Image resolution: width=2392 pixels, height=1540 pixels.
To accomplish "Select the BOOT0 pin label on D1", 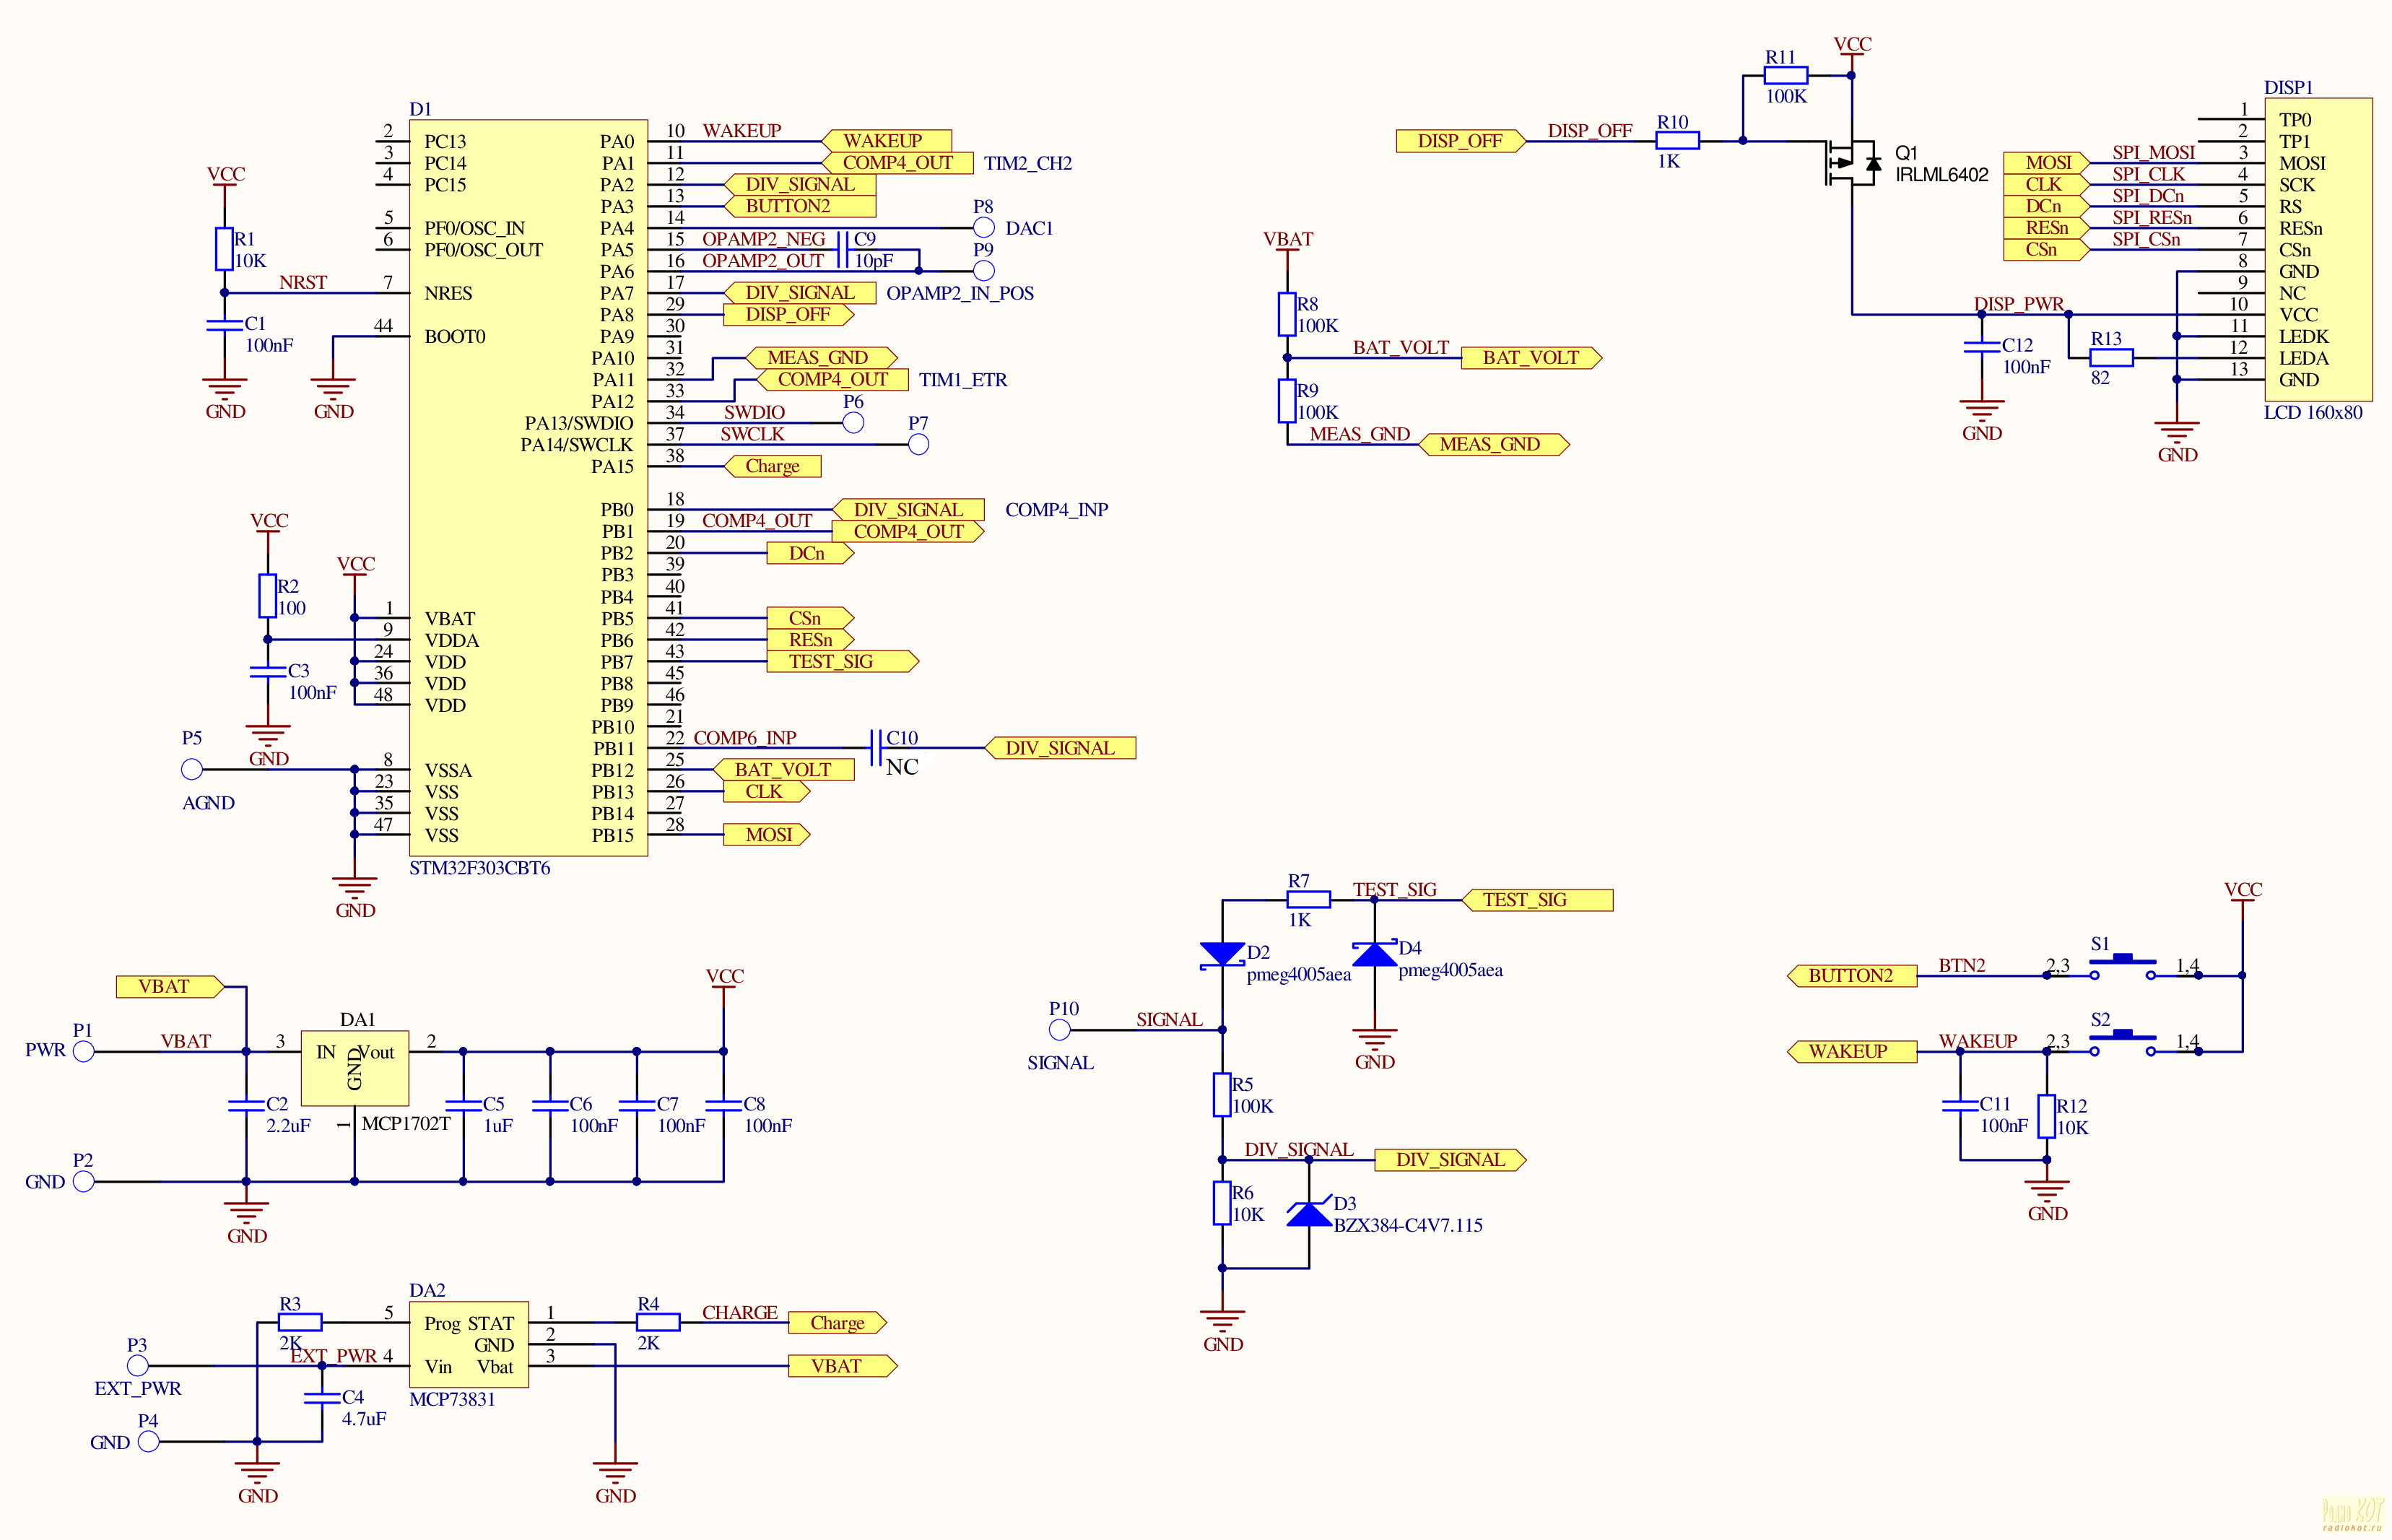I will pos(454,336).
